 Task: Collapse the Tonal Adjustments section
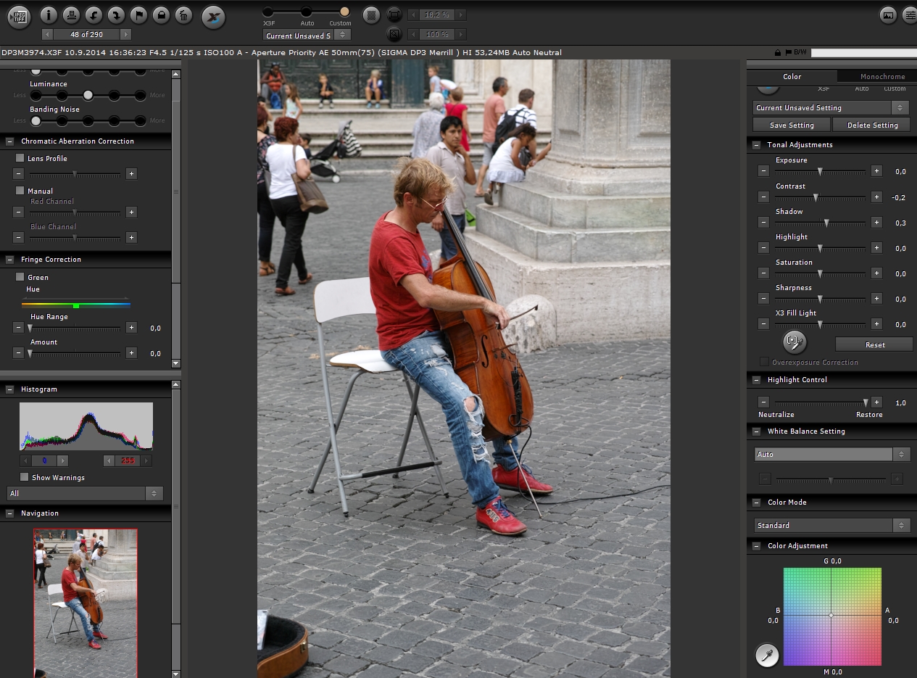pyautogui.click(x=756, y=145)
